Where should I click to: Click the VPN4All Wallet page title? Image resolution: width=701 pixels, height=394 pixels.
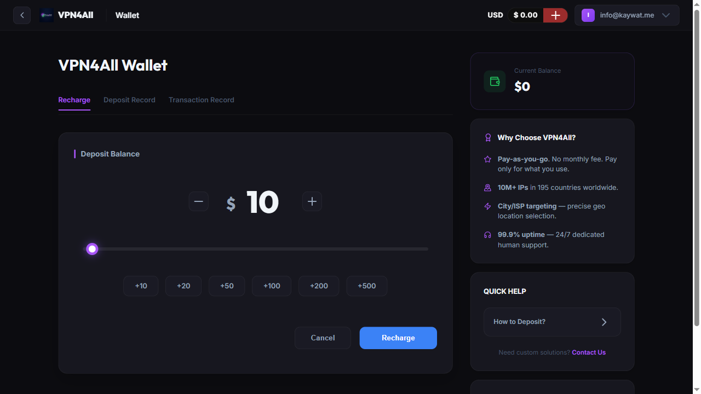coord(113,65)
